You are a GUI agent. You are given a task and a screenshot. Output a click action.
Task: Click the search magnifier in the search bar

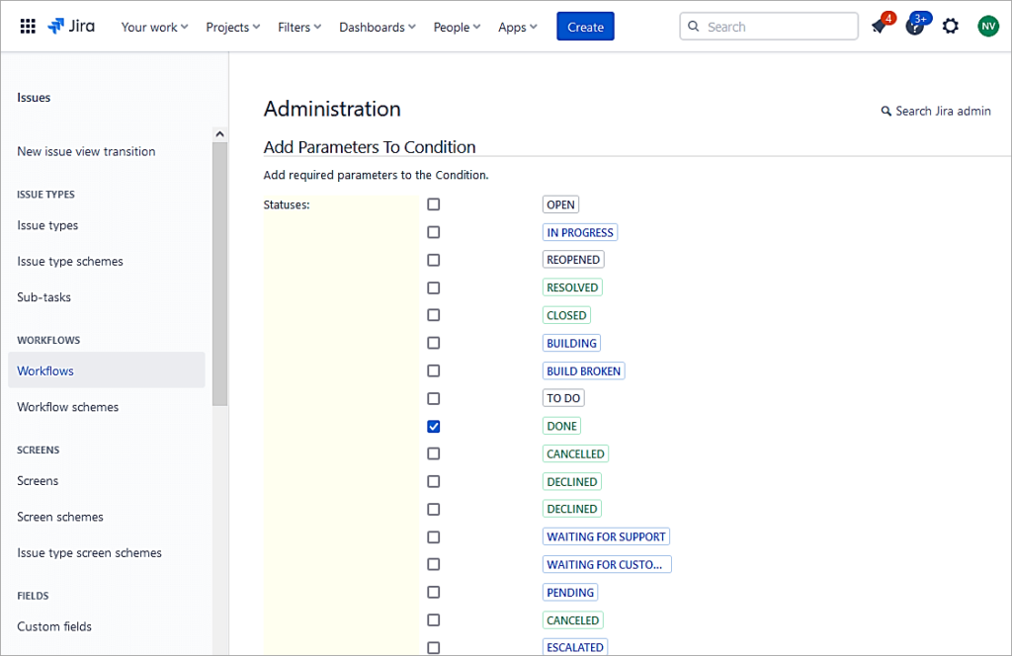pyautogui.click(x=694, y=26)
